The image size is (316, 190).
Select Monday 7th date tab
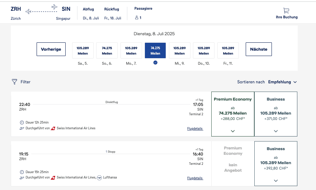[131, 51]
